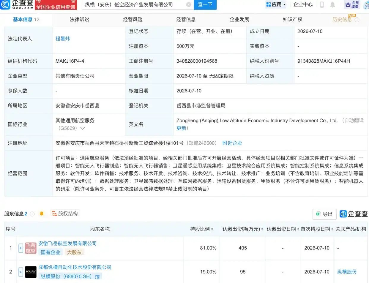Open the 应用 dropdown menu
Viewport: 369px width, 283px height.
[276, 4]
